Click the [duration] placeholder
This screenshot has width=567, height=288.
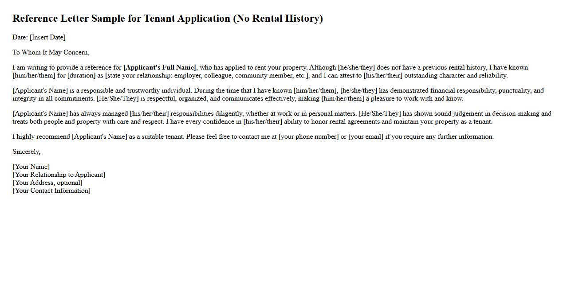[81, 75]
